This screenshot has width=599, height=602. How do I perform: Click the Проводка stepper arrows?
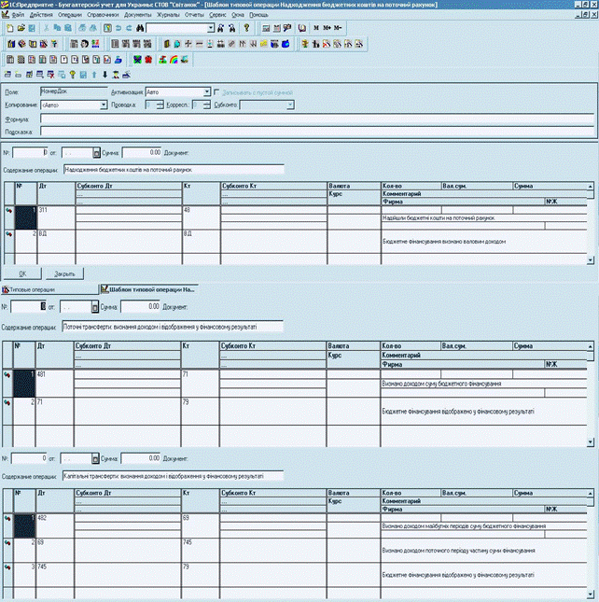(160, 105)
